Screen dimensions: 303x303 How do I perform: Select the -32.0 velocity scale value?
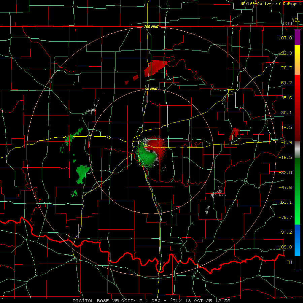(285, 173)
